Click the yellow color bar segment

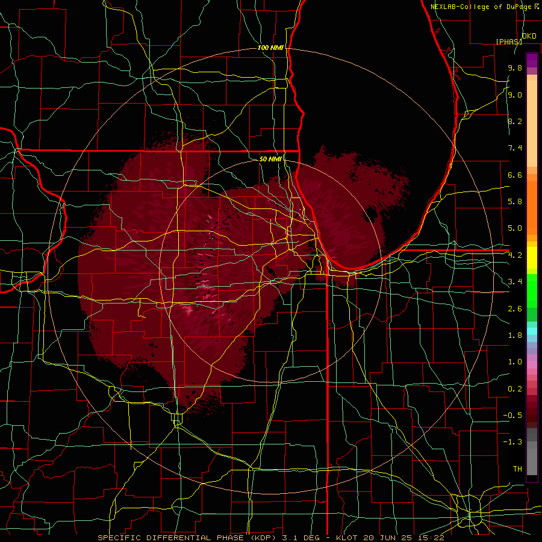(x=532, y=258)
